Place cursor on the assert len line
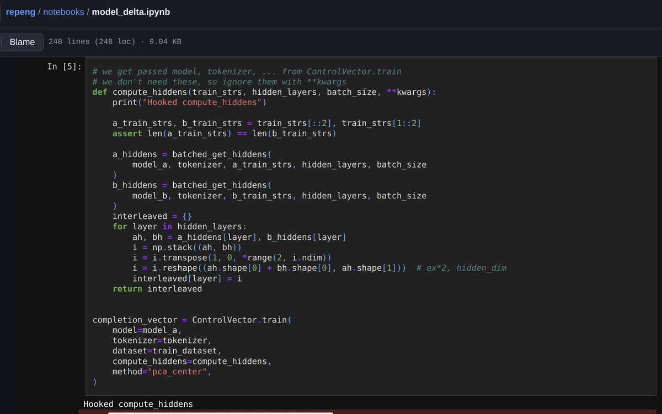The height and width of the screenshot is (414, 662). (224, 133)
